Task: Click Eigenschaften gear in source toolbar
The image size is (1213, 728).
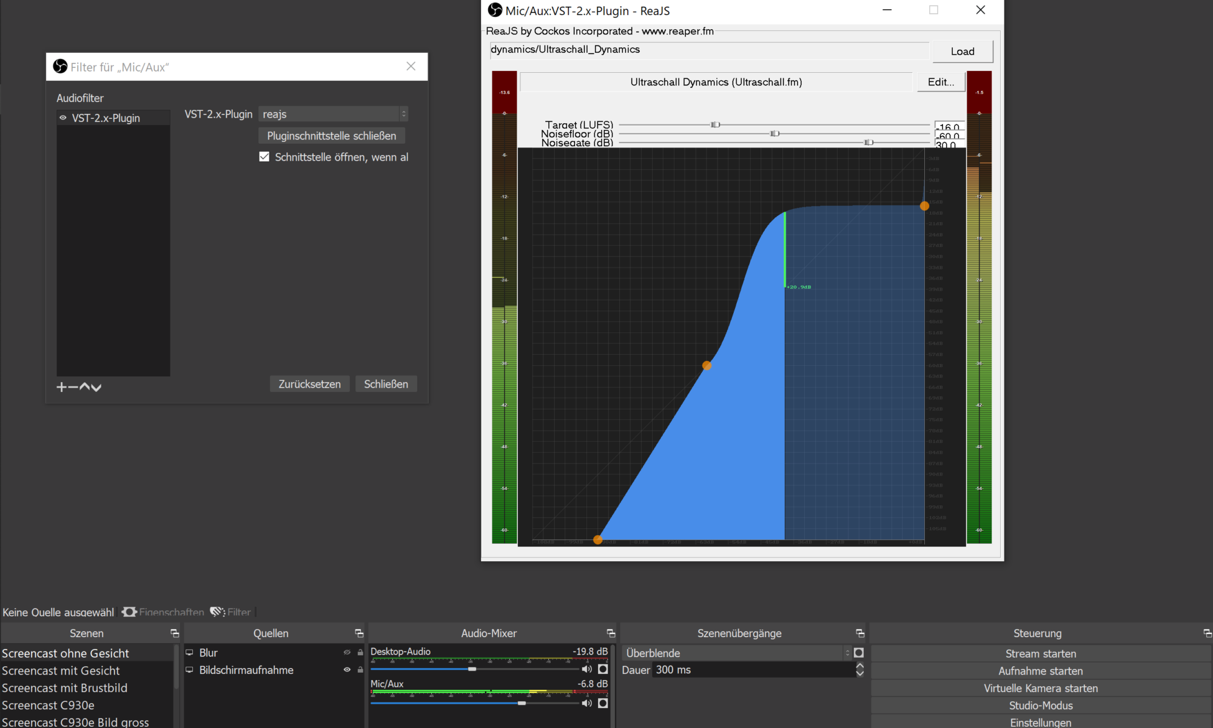Action: 129,612
